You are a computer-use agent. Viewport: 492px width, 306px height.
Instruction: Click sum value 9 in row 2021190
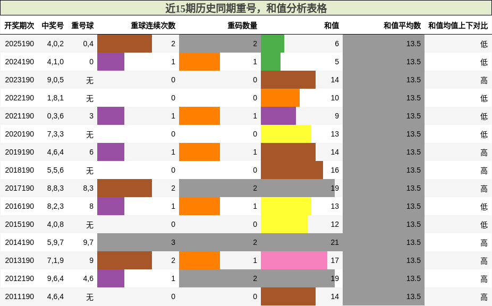(337, 116)
